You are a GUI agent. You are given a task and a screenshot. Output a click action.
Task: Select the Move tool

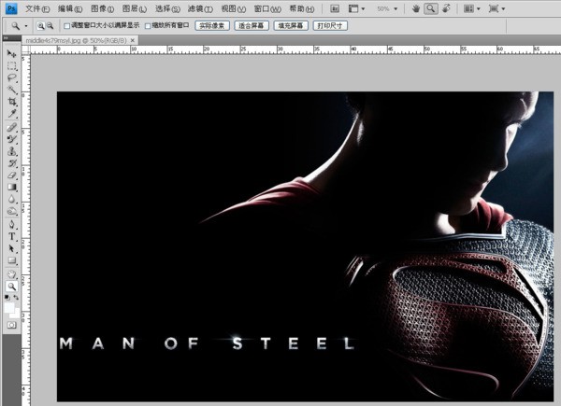(x=12, y=54)
